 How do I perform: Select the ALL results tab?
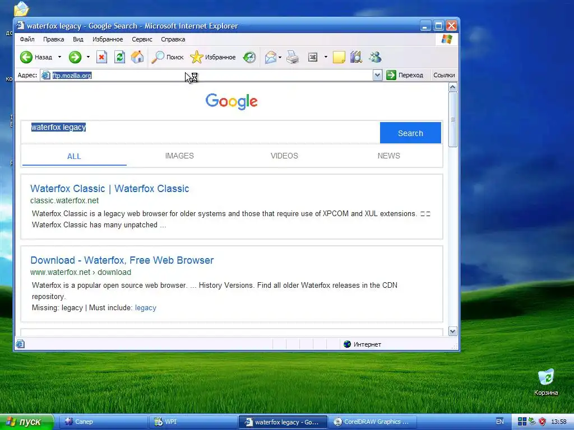point(74,156)
